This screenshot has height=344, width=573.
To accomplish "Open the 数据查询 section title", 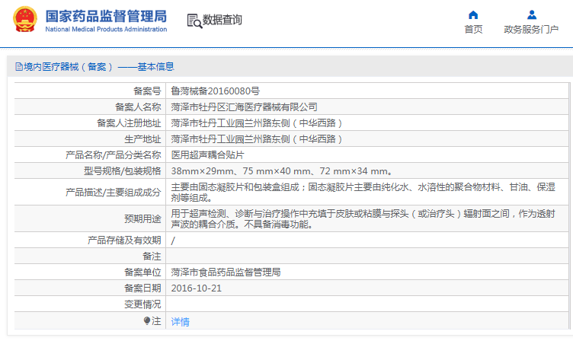I will pyautogui.click(x=222, y=20).
